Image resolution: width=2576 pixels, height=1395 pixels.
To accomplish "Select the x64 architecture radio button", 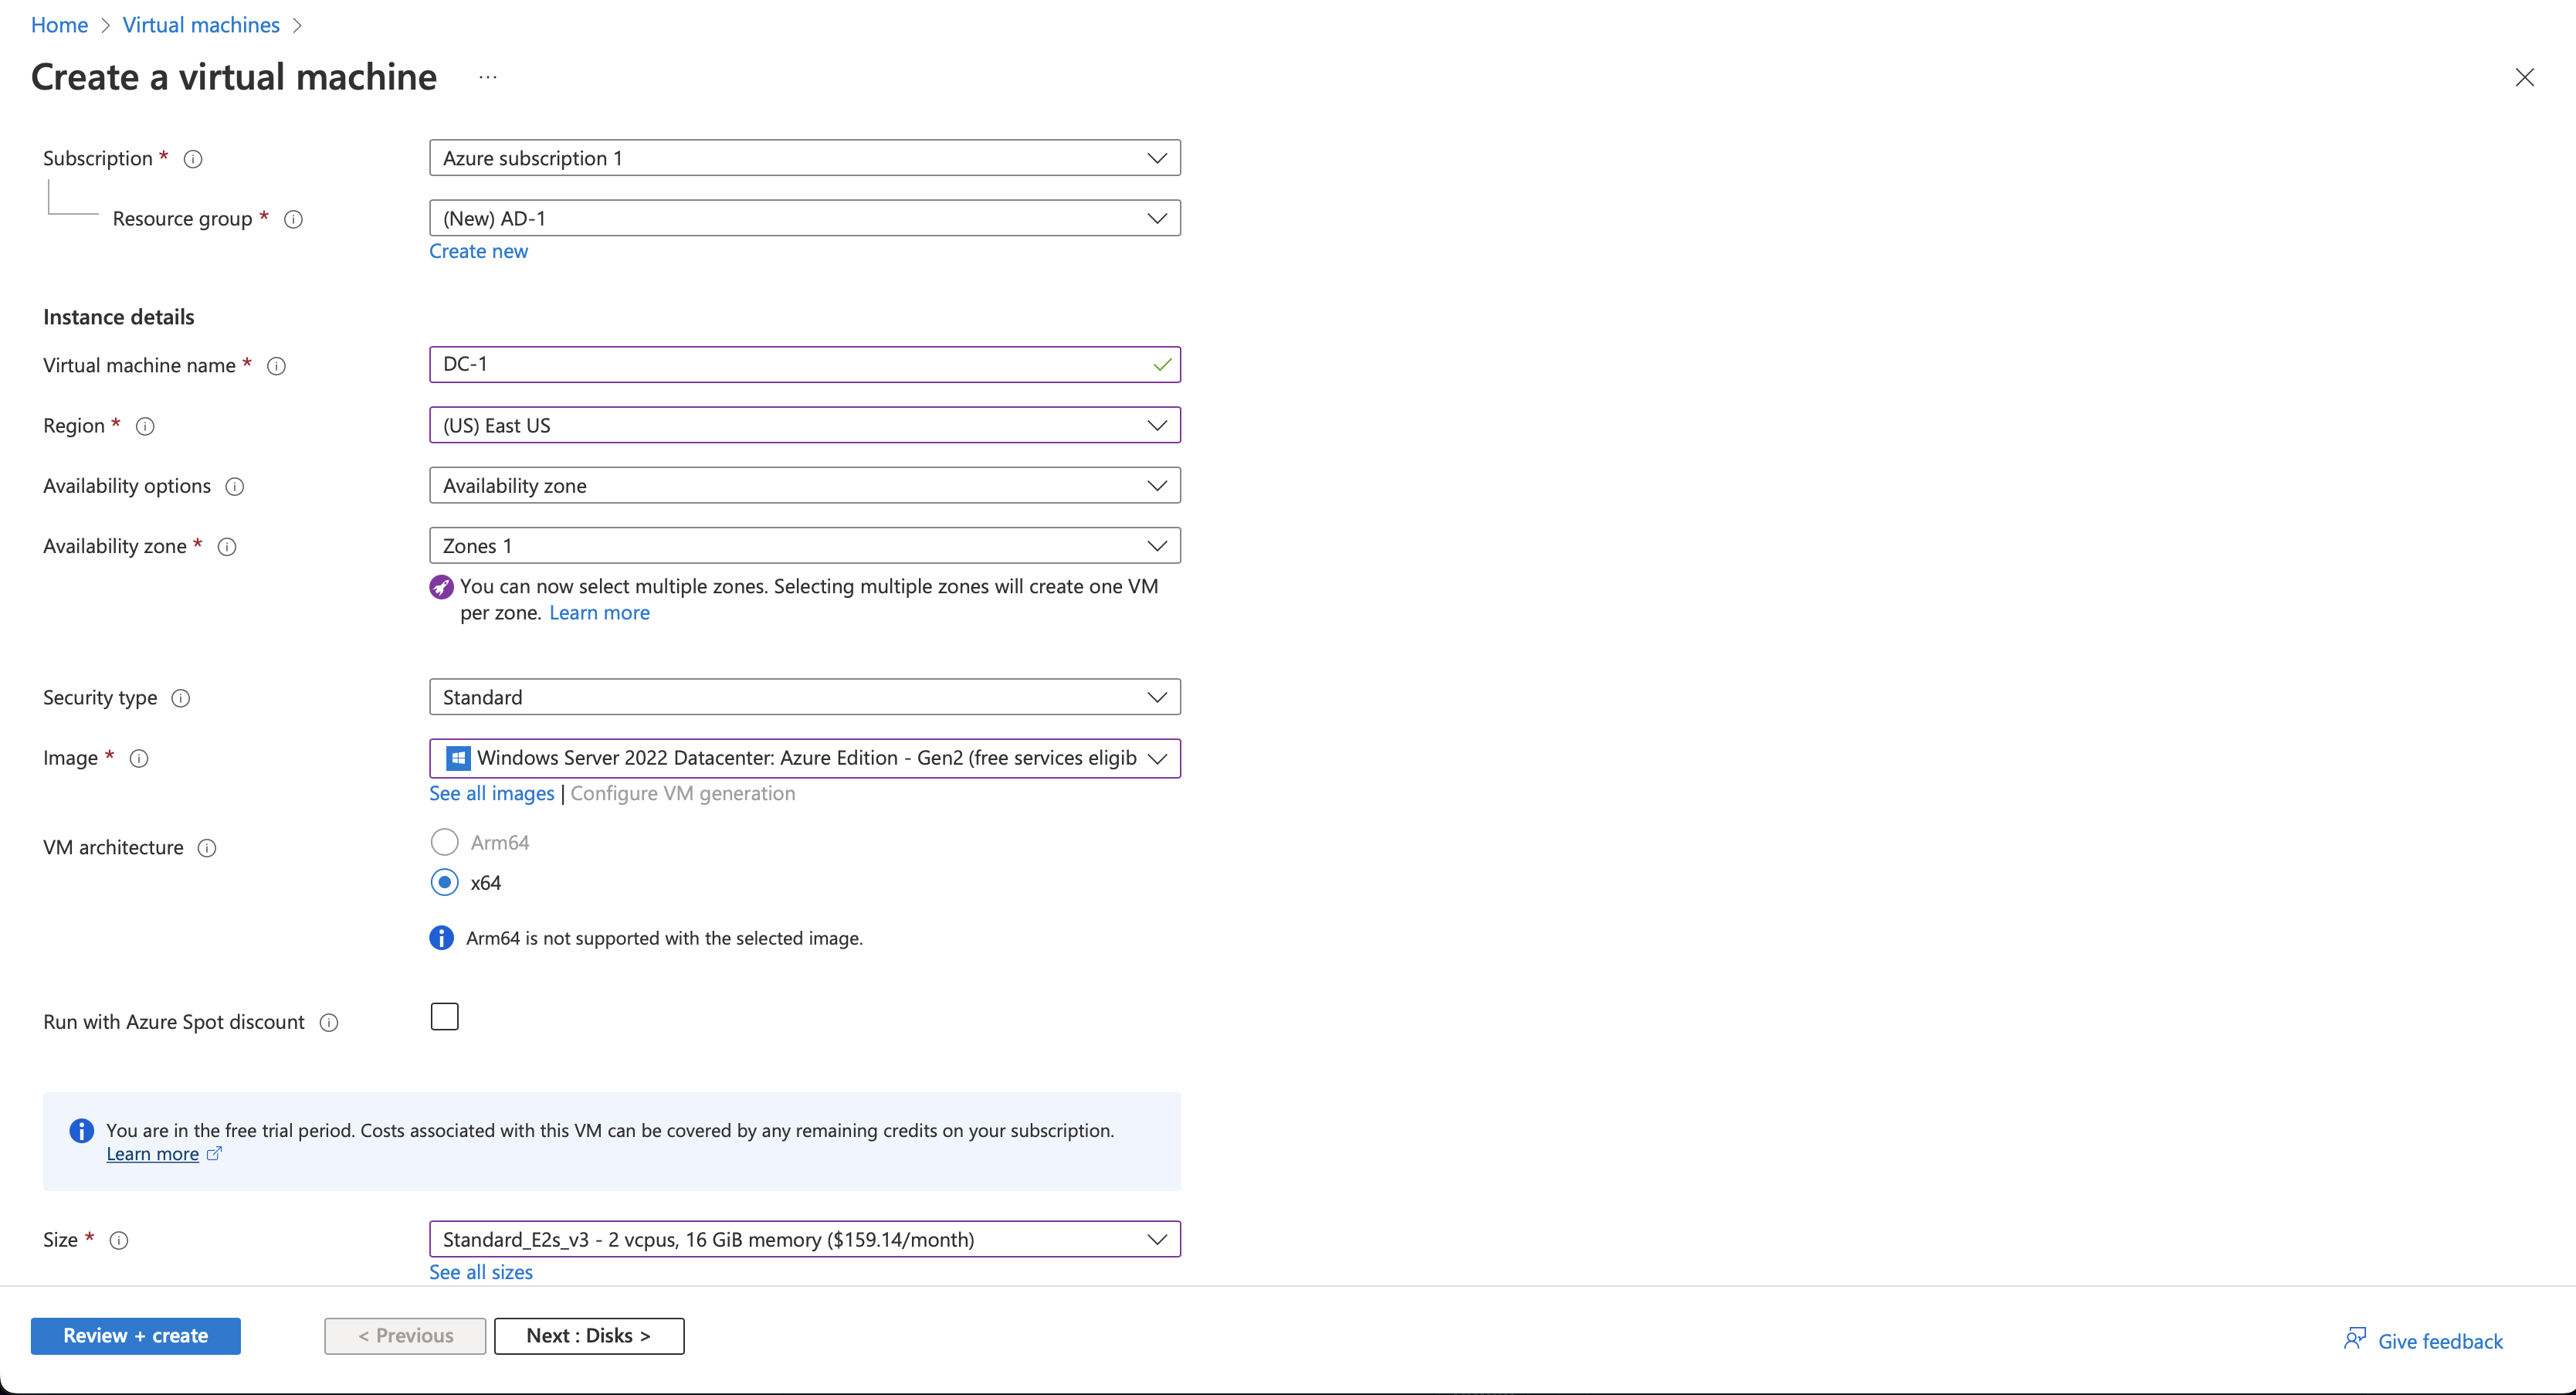I will coord(445,882).
